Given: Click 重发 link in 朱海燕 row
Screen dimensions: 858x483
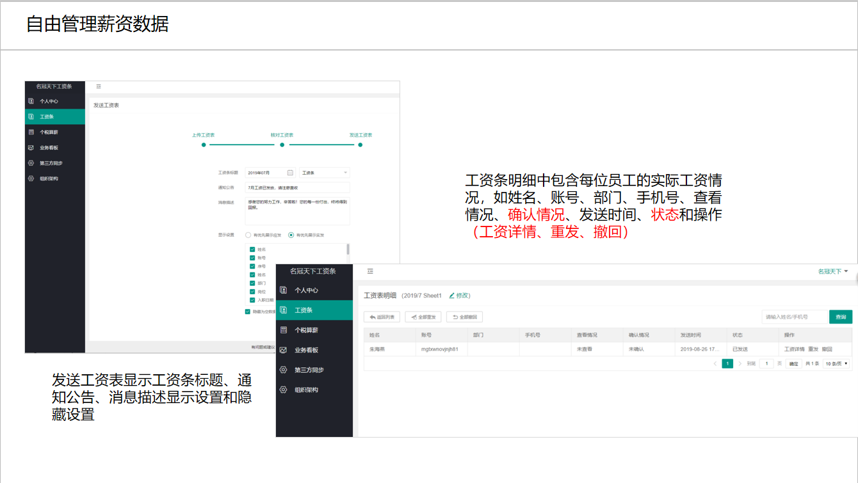Looking at the screenshot, I should click(813, 349).
